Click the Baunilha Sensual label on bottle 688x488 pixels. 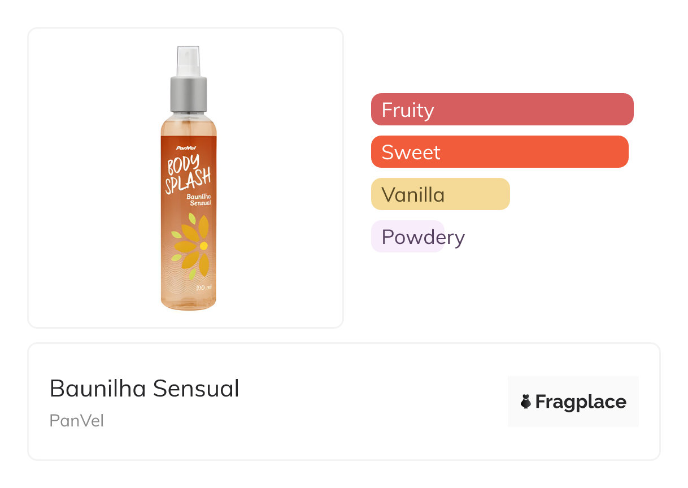(x=198, y=199)
